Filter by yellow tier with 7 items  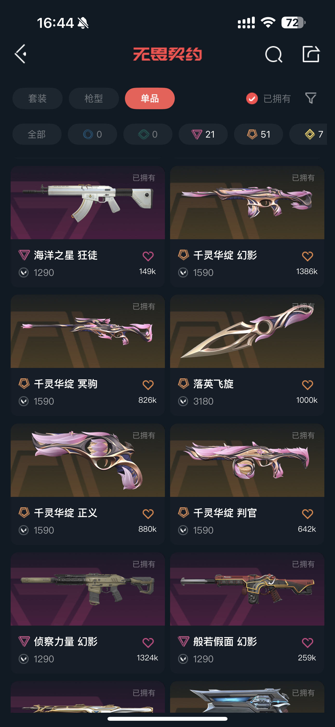(x=308, y=134)
